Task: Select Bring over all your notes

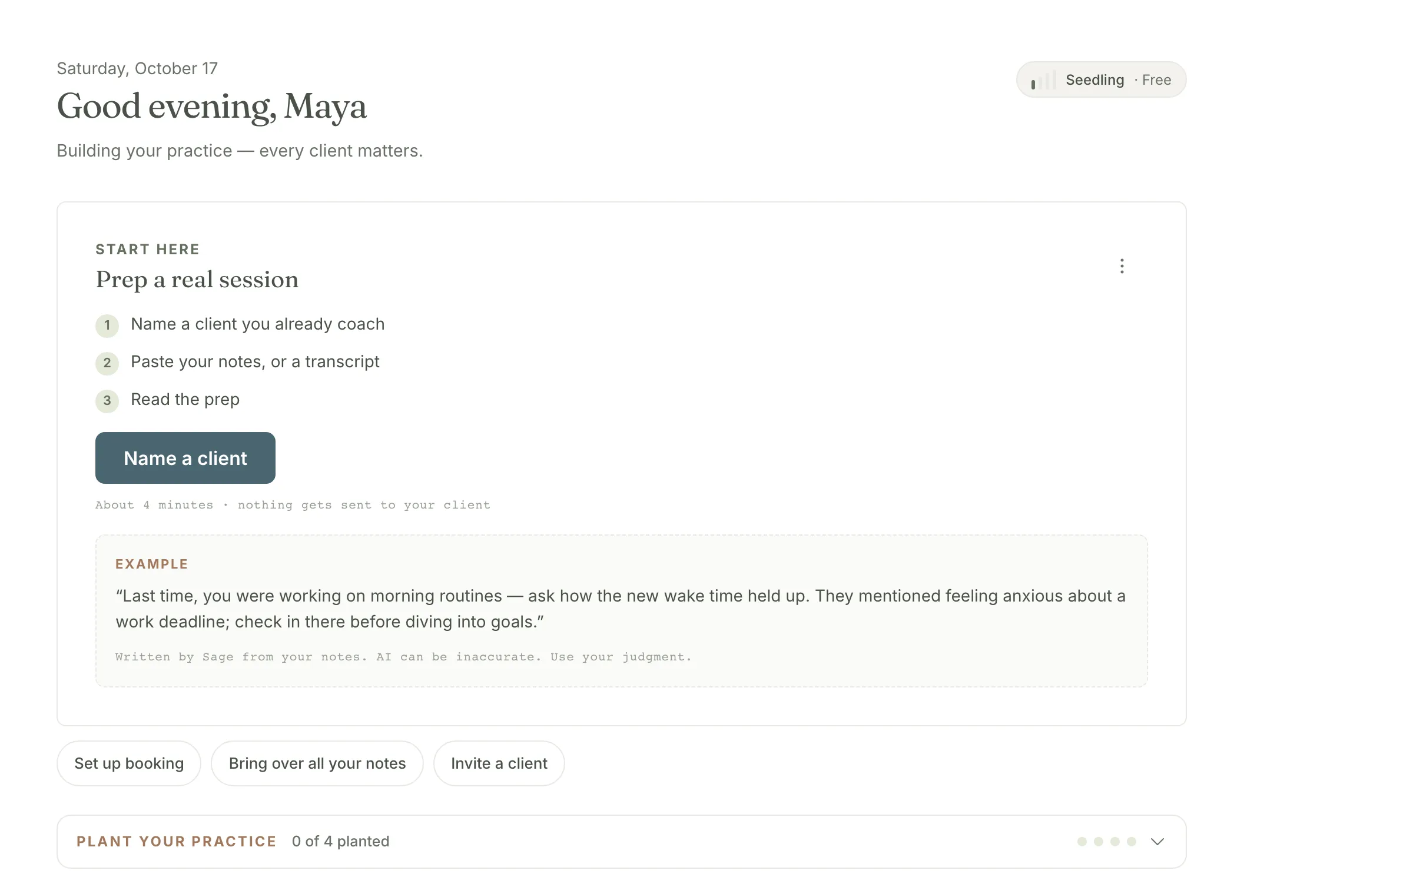Action: tap(317, 763)
